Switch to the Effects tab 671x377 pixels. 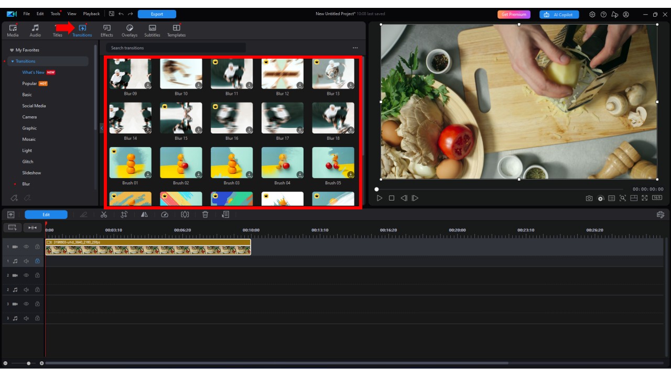point(107,30)
